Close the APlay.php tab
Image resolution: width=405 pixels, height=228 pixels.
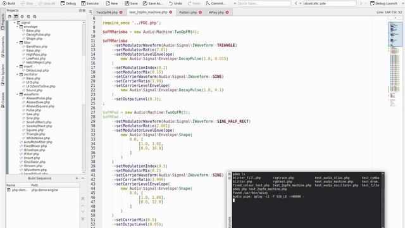pyautogui.click(x=227, y=12)
